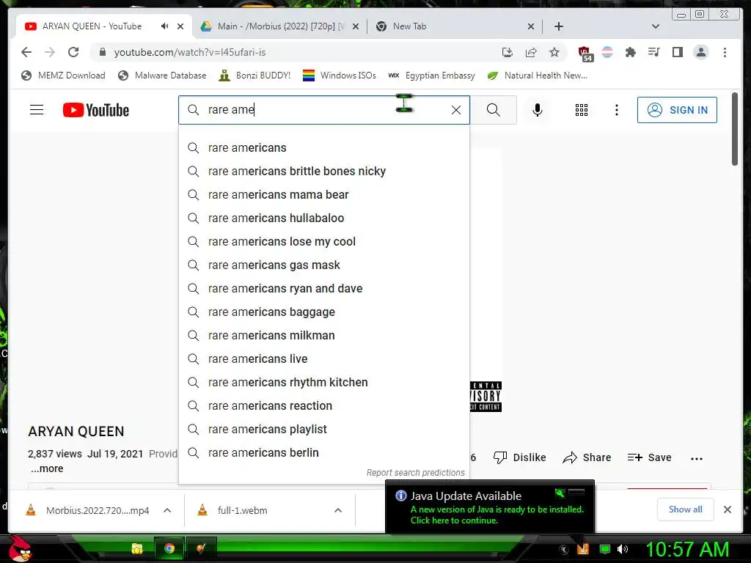Select suggestion 'rare americans hullabaloo'

pyautogui.click(x=323, y=218)
